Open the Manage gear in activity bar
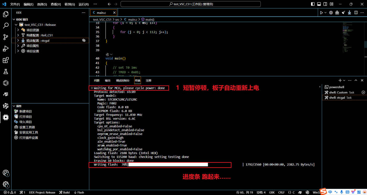Image resolution: width=367 pixels, height=195 pixels. 6,184
